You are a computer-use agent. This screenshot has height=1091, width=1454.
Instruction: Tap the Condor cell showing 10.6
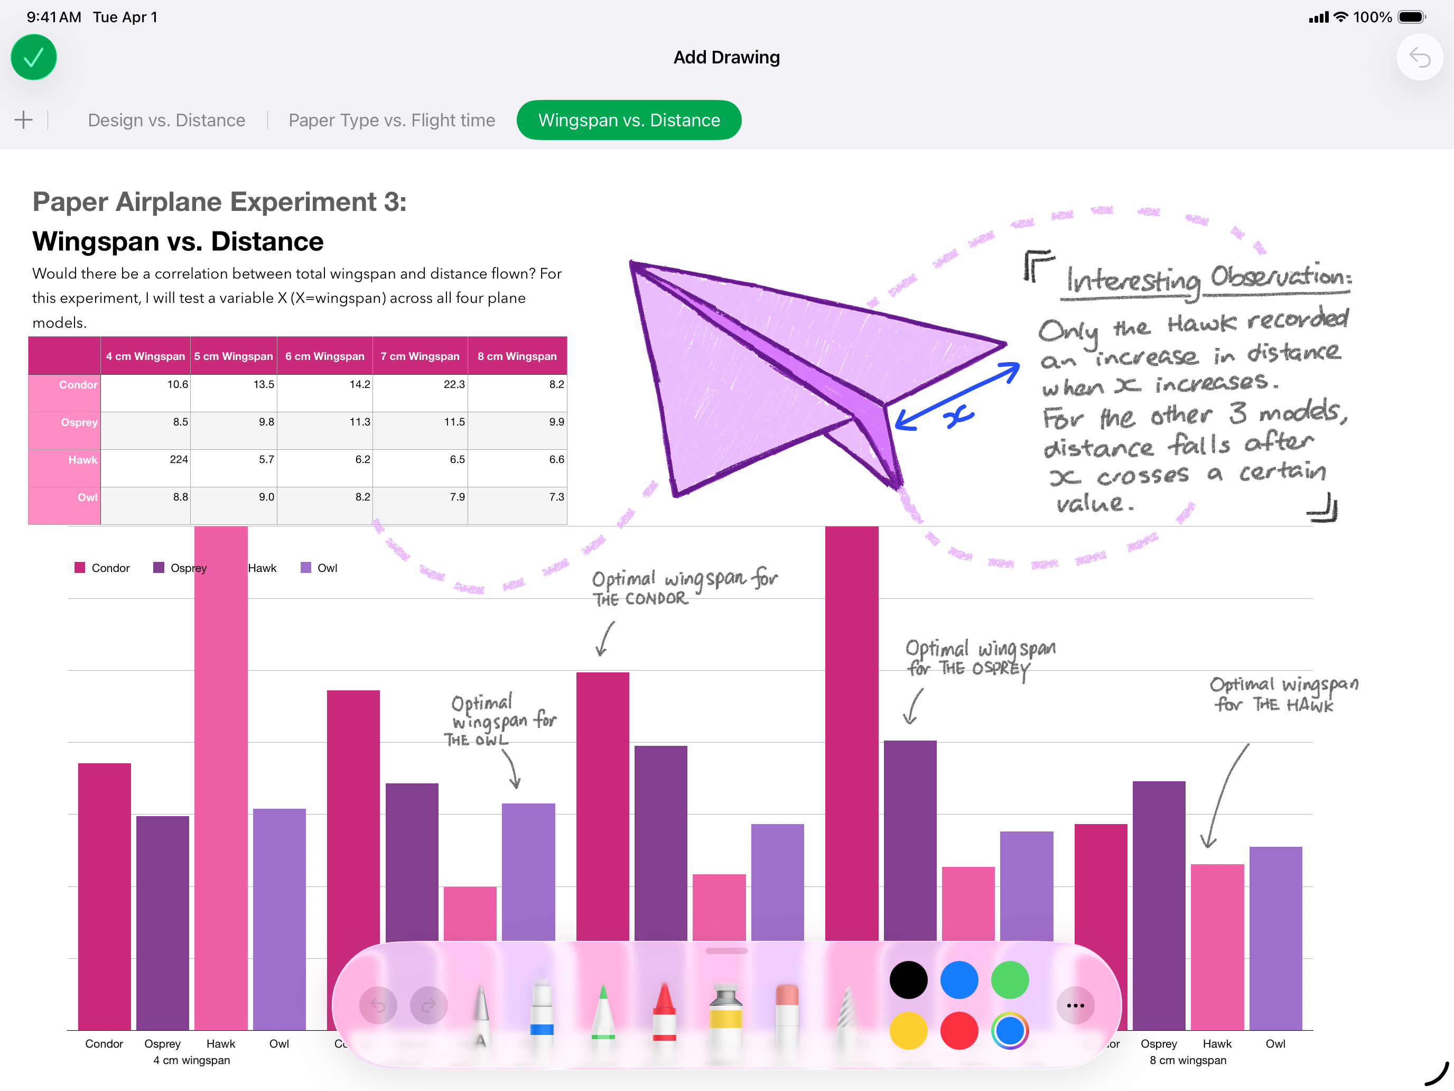coord(145,393)
